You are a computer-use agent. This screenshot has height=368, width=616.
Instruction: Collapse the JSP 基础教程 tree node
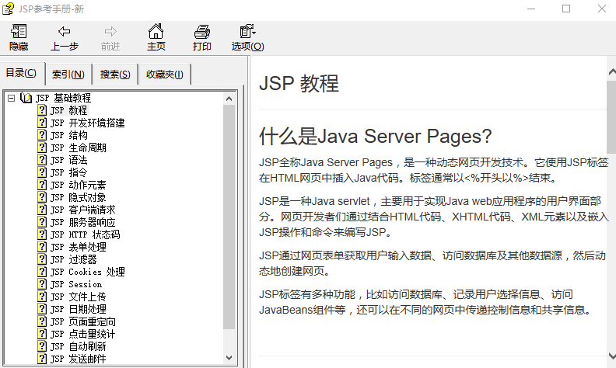(11, 98)
